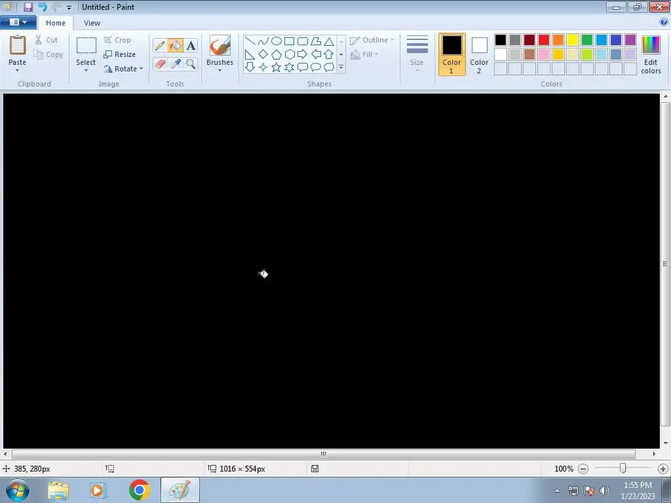Choose the Cloud callout shape
The height and width of the screenshot is (503, 671).
tap(329, 67)
